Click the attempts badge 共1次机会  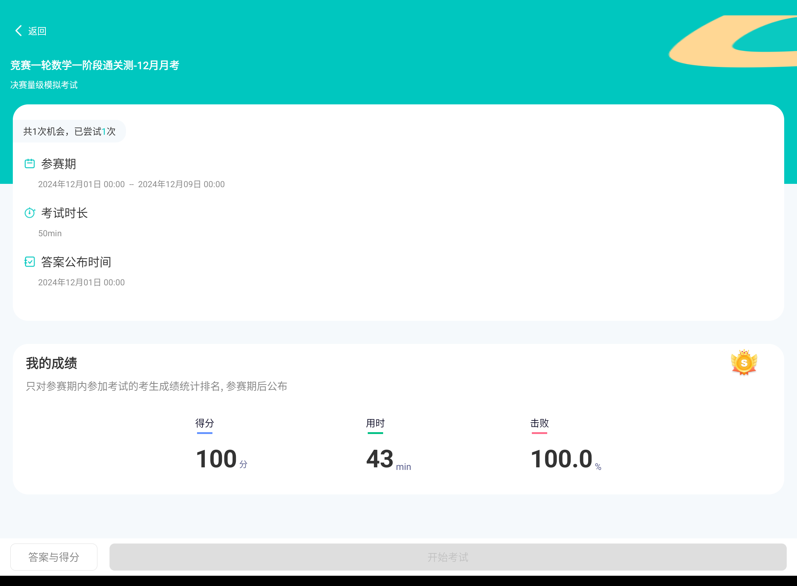[70, 131]
